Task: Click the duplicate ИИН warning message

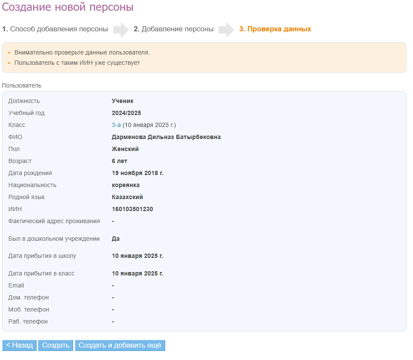Action: 77,63
